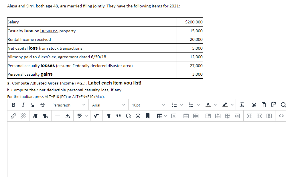The image size is (286, 177).
Task: Click the insert link icon
Action: coord(13,116)
